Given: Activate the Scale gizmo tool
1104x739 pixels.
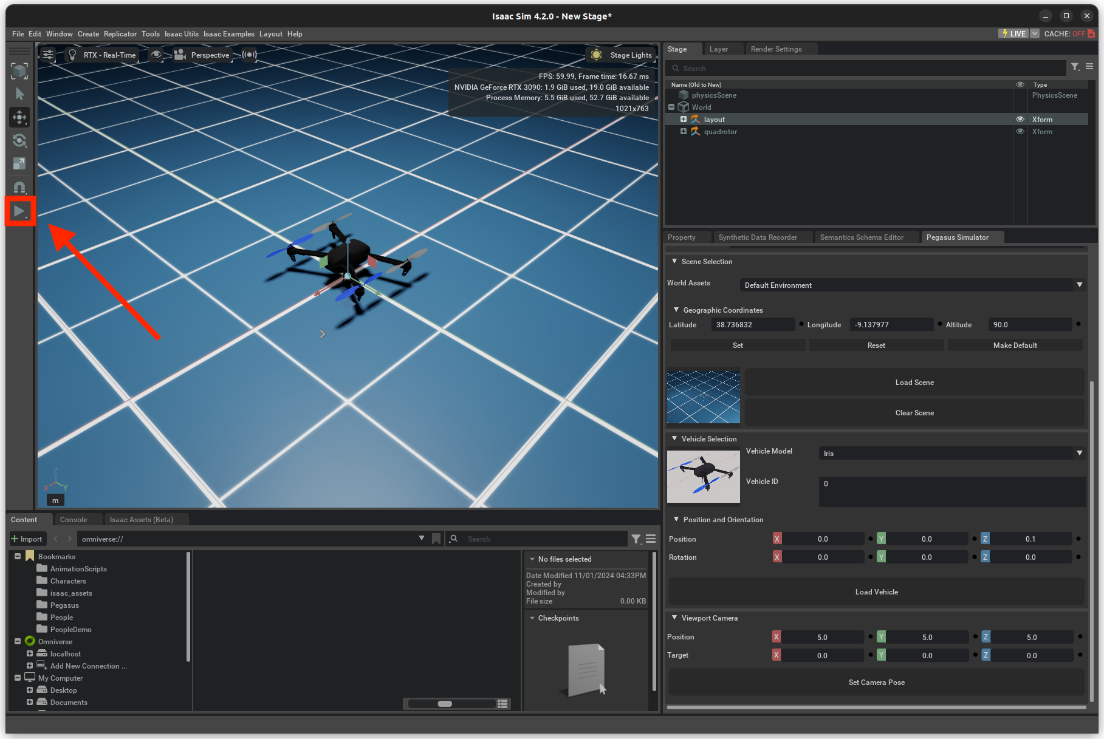Looking at the screenshot, I should coord(19,164).
